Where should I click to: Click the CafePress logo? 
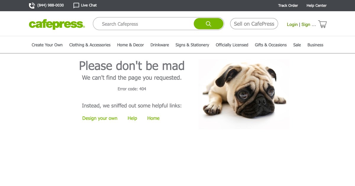(57, 24)
